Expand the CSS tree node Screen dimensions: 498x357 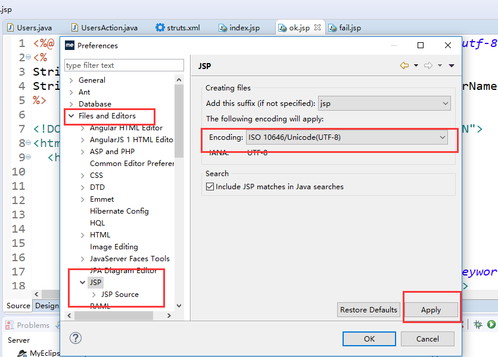[83, 176]
